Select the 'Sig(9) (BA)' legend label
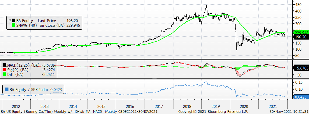The image size is (309, 114). [x=18, y=70]
